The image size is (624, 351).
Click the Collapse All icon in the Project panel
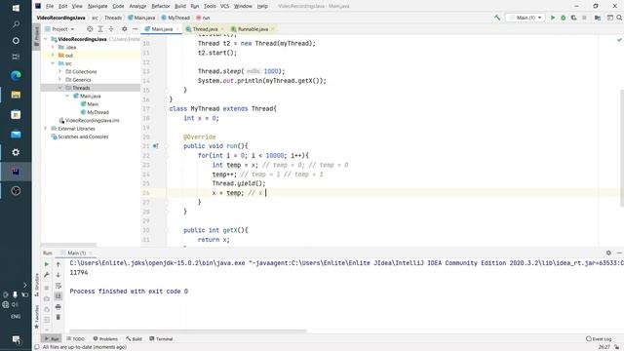pos(111,29)
